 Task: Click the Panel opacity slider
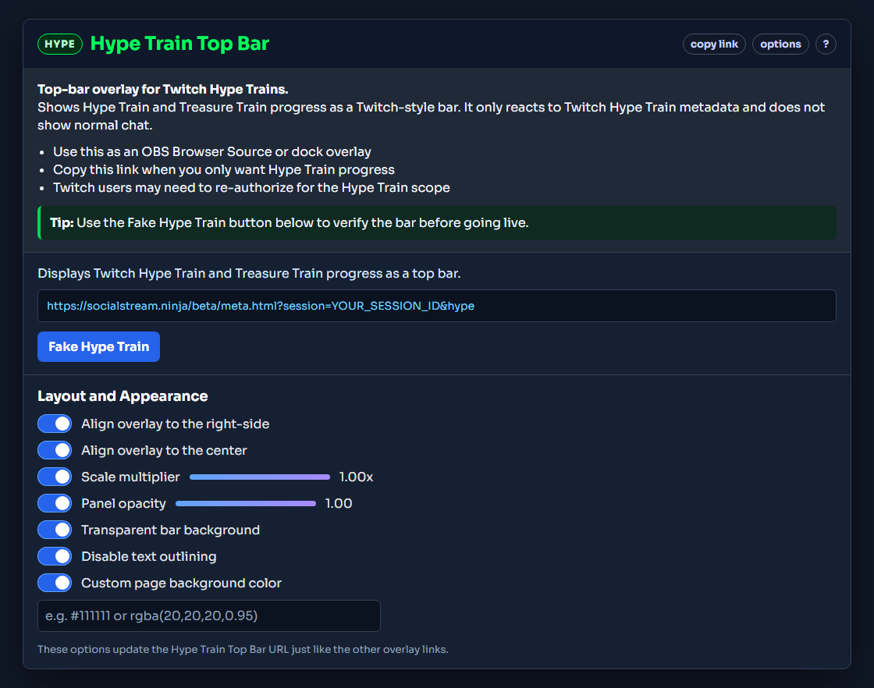click(x=246, y=504)
